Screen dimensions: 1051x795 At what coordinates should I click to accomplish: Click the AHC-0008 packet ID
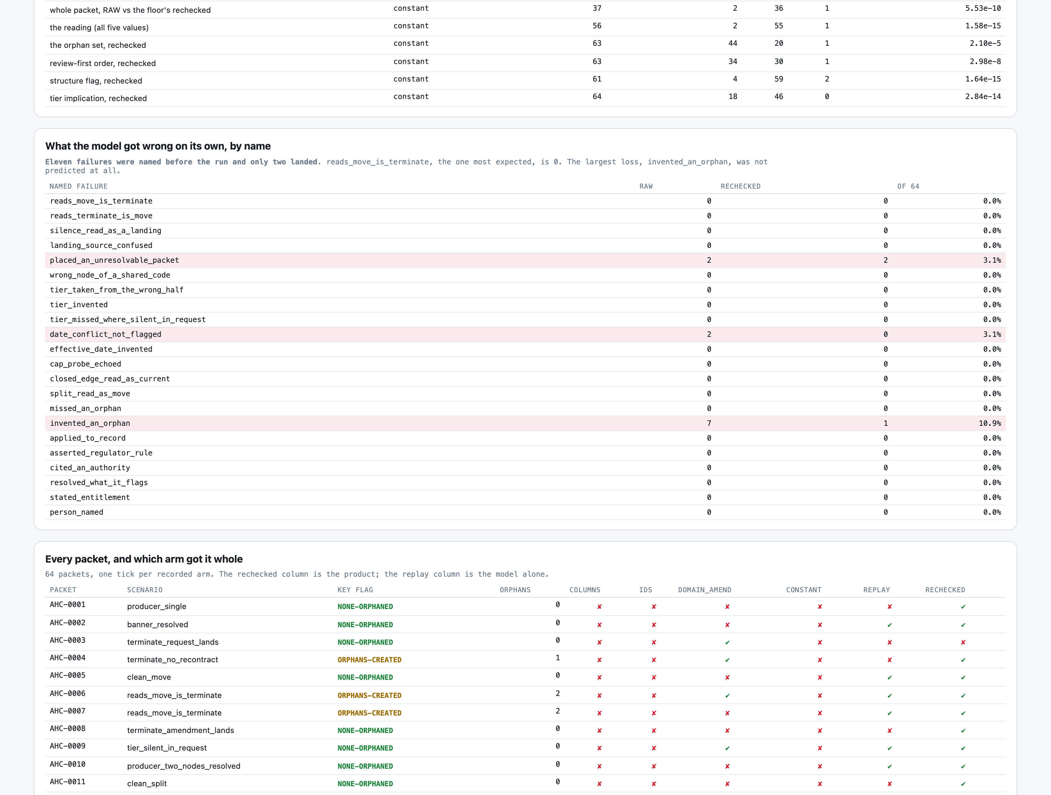(x=67, y=729)
